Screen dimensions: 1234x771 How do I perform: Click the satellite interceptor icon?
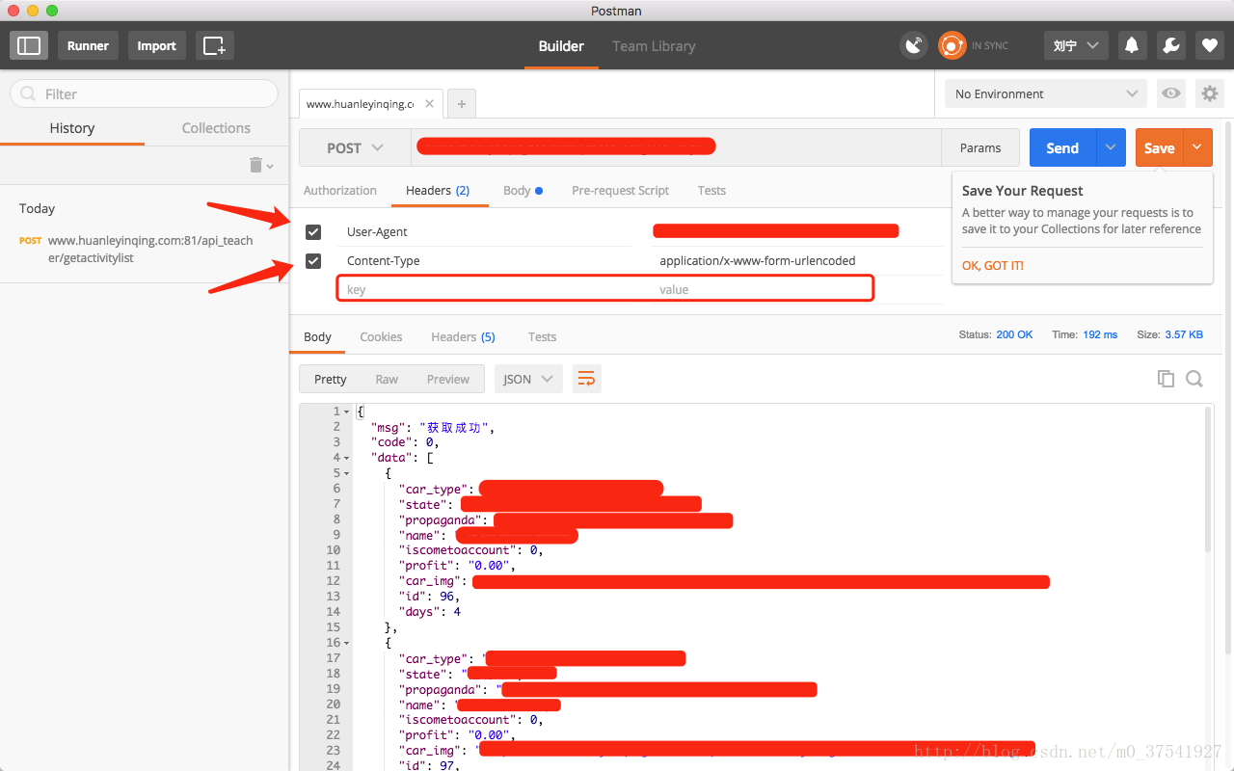tap(914, 45)
